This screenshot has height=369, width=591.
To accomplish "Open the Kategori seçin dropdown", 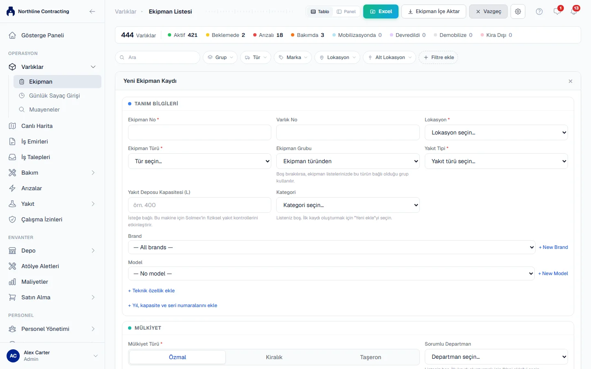I will tap(348, 205).
